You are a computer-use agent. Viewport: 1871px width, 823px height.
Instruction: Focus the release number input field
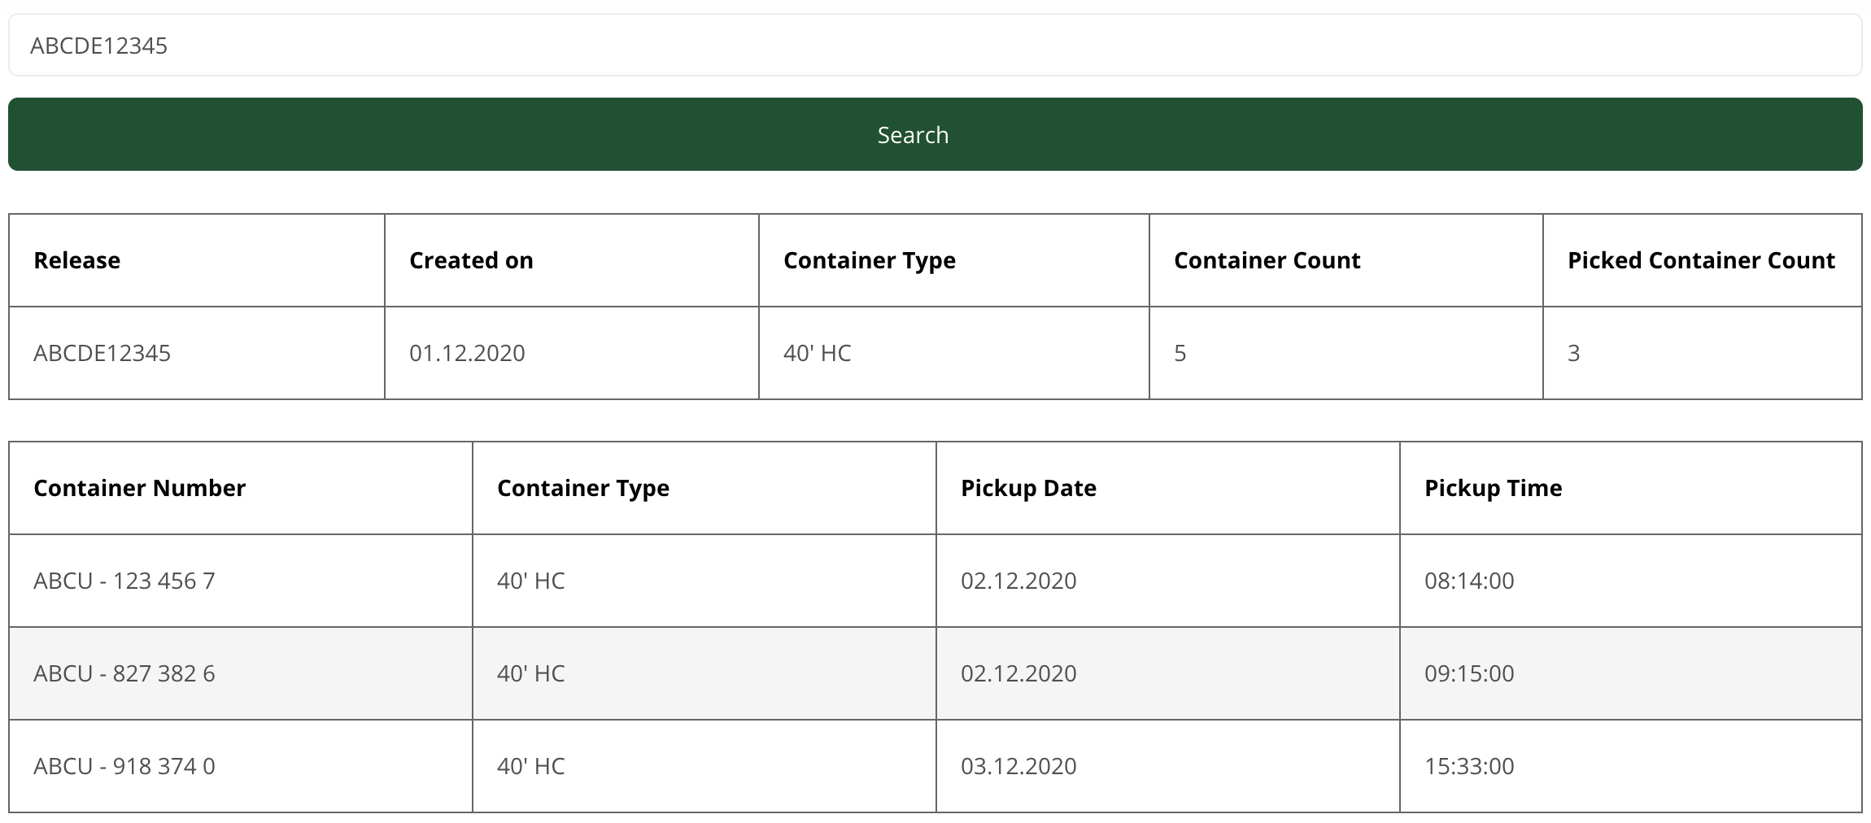pos(935,45)
